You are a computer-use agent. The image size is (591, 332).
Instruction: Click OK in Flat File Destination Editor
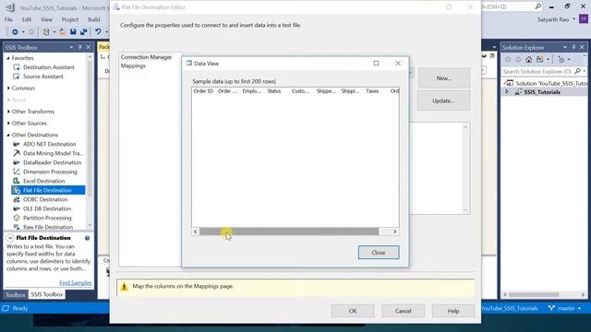coord(353,311)
